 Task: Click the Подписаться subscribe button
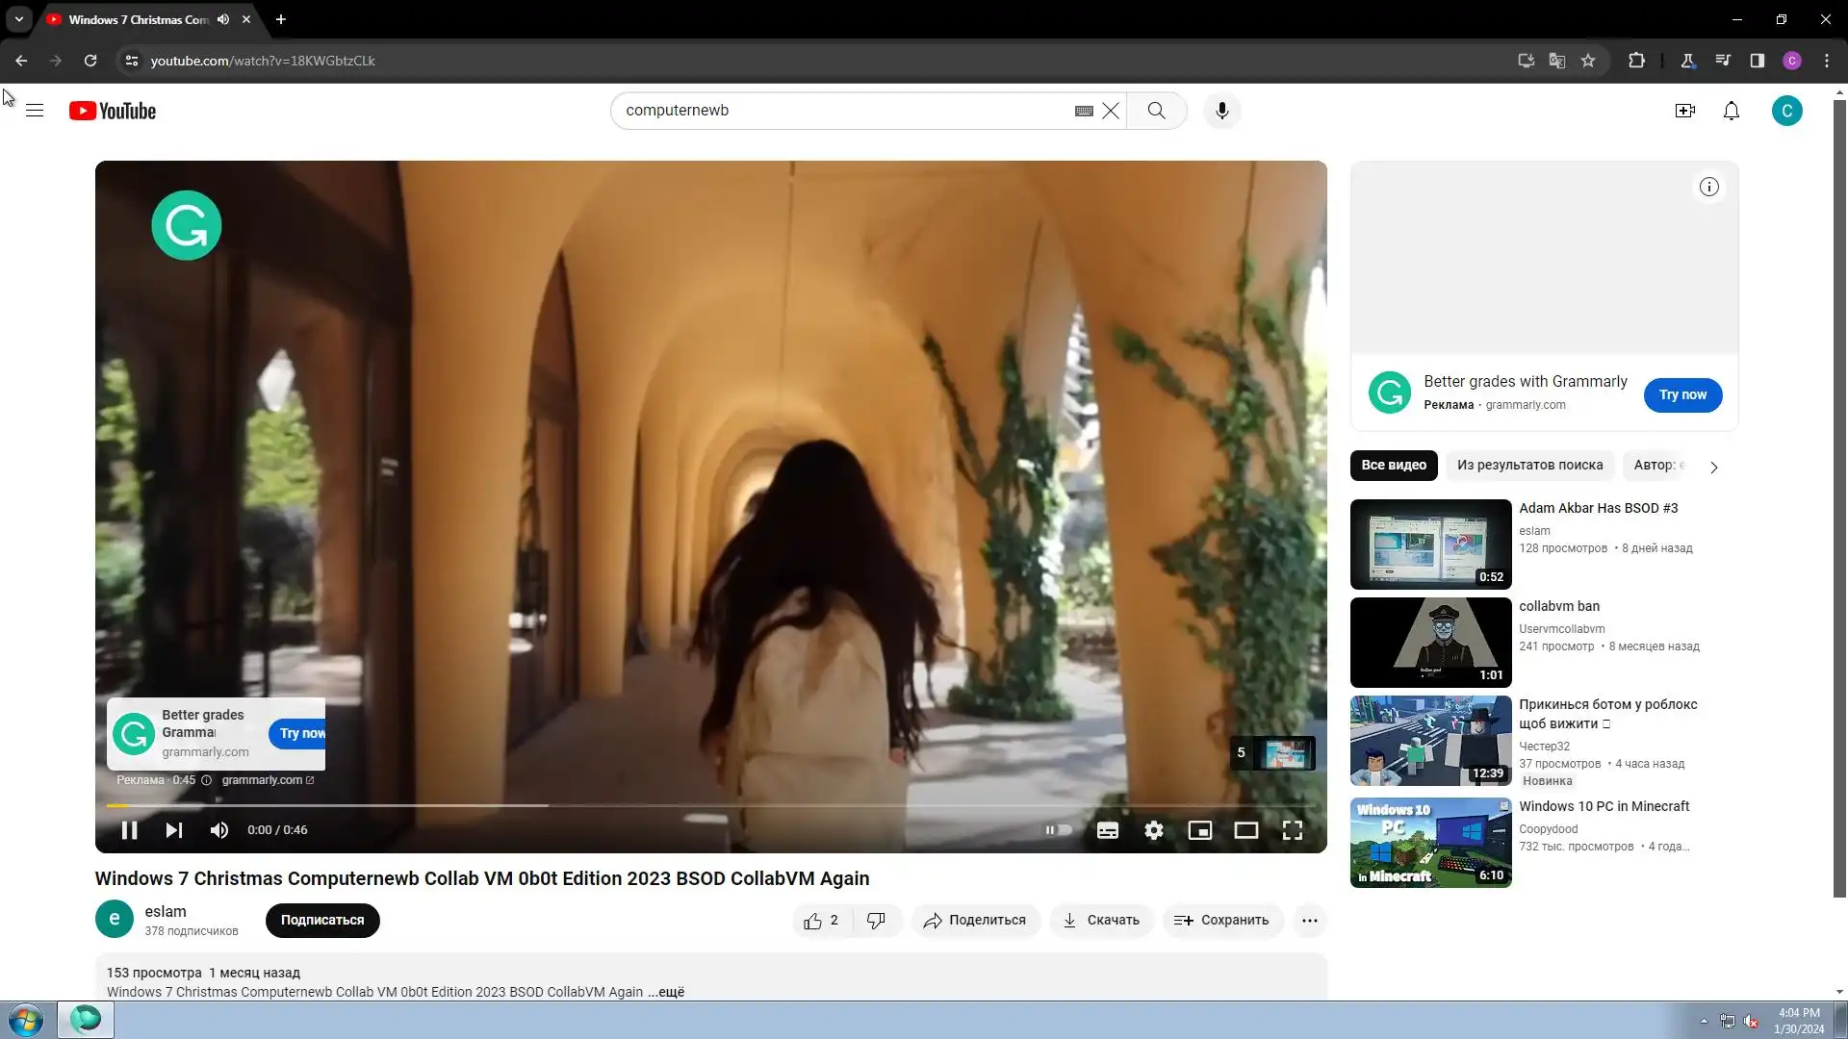pyautogui.click(x=322, y=921)
